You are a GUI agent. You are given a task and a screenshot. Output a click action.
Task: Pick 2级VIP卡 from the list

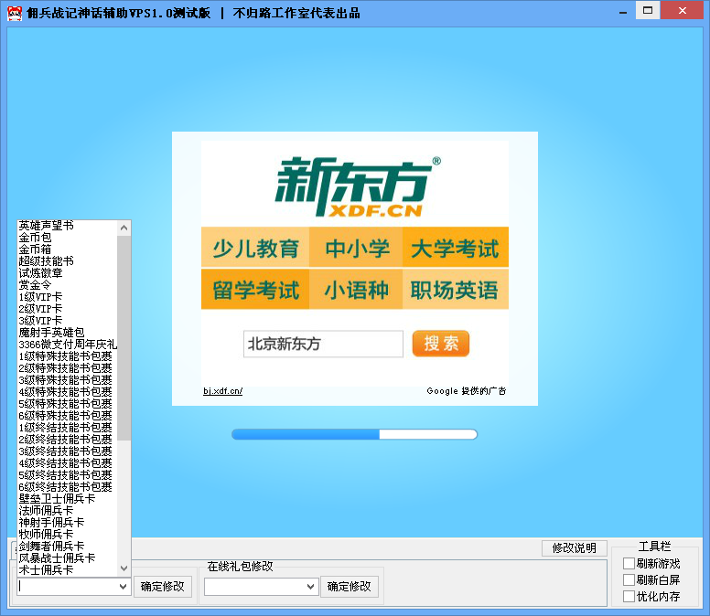pos(67,308)
